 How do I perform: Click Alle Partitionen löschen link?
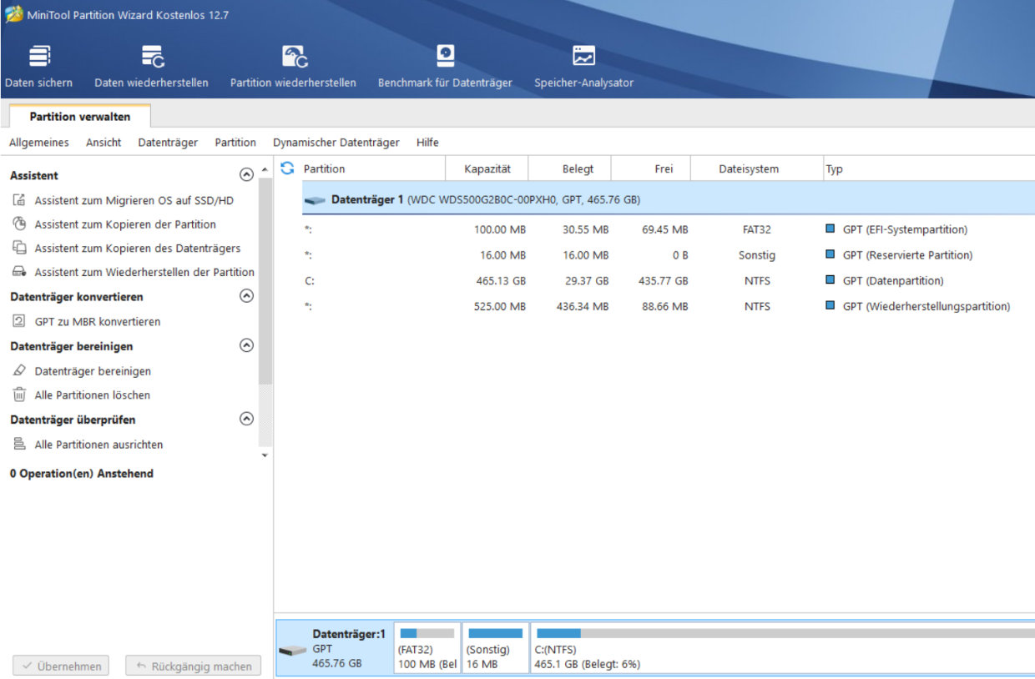click(93, 395)
